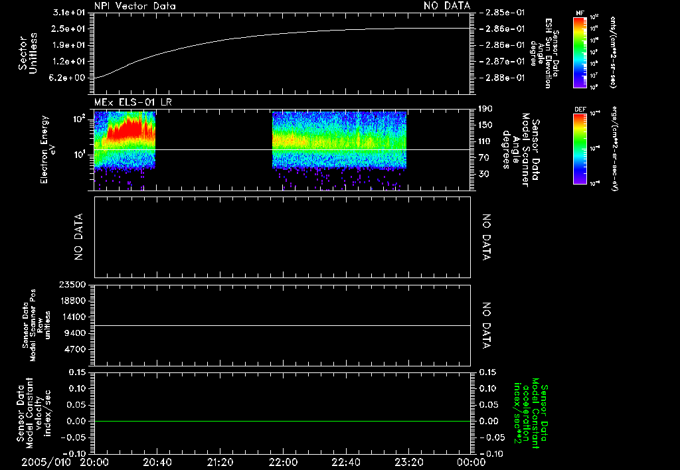Click the NF color scale bar
Screen dimensions: 680x470
point(580,52)
